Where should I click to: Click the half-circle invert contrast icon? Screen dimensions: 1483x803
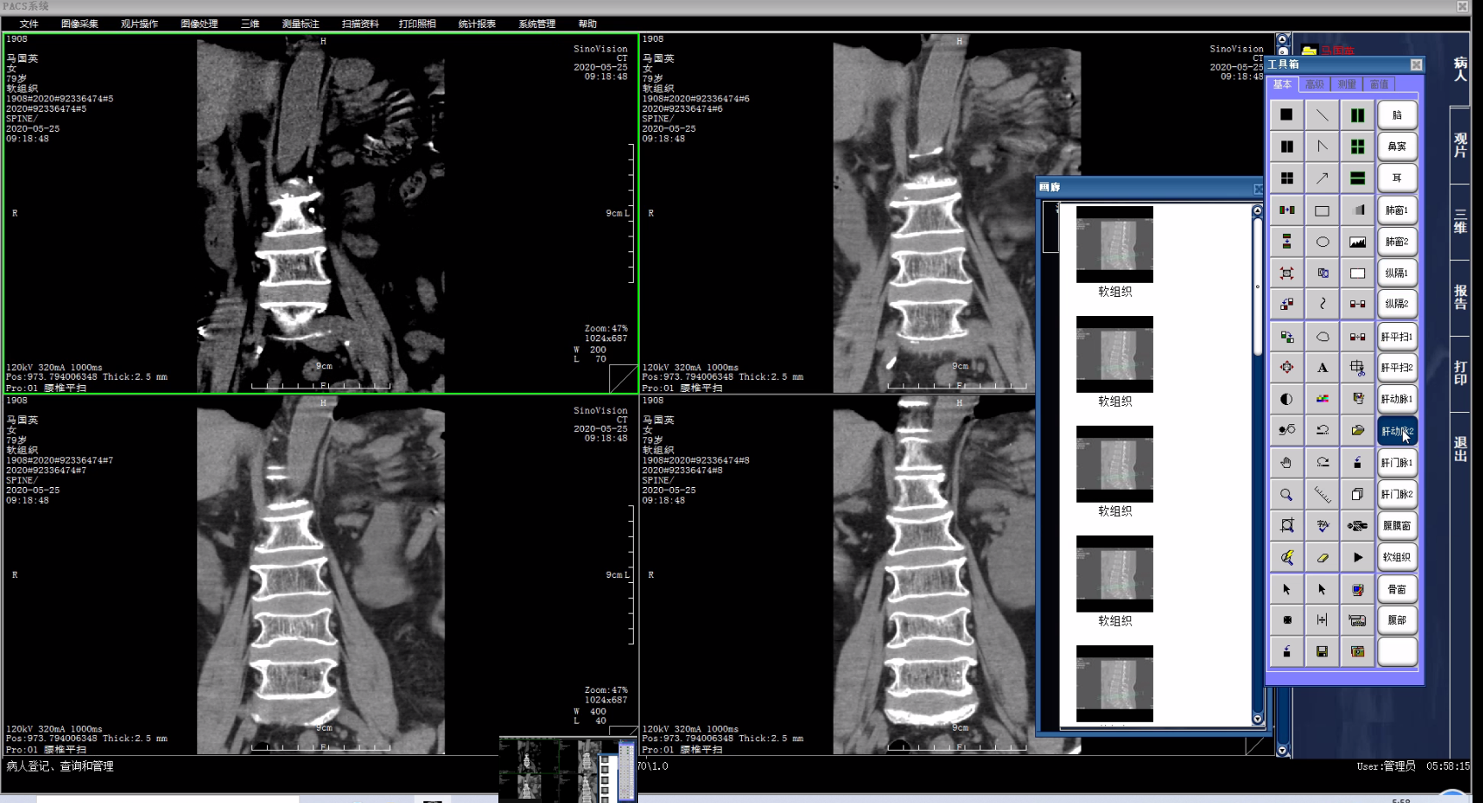point(1287,399)
